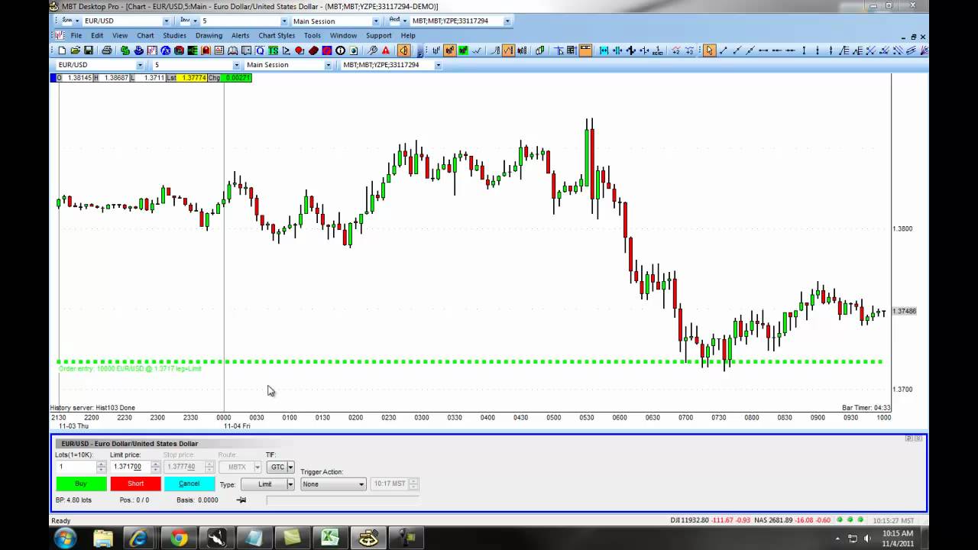The image size is (978, 550).
Task: Click the open book toolbar icon
Action: pyautogui.click(x=233, y=50)
